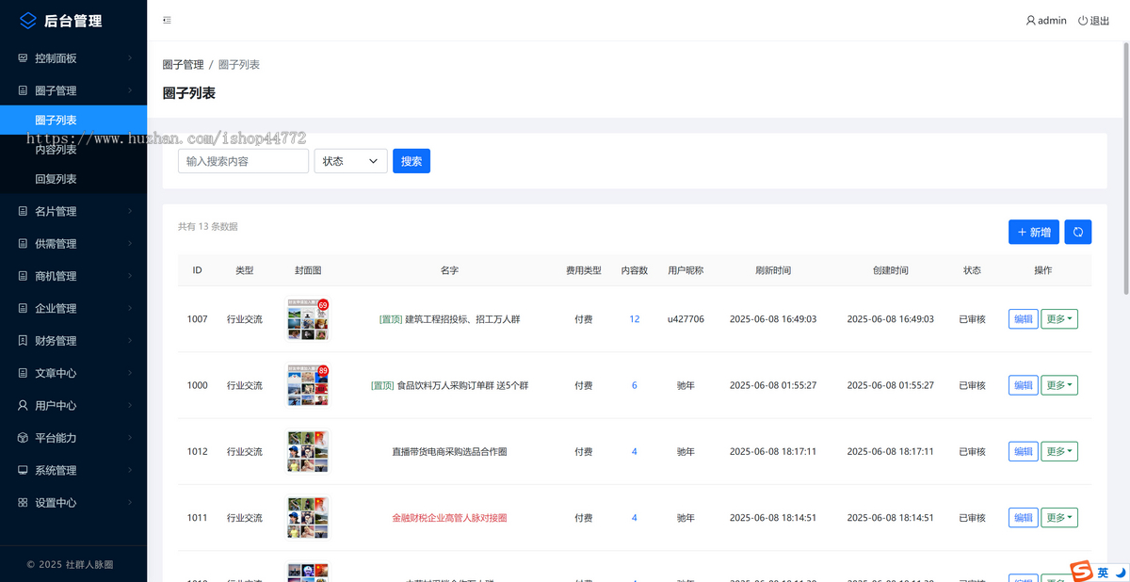Click the 退出 power icon
Screen dimensions: 1130x582
[1083, 20]
